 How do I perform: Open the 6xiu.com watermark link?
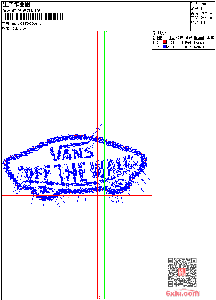coord(182,293)
